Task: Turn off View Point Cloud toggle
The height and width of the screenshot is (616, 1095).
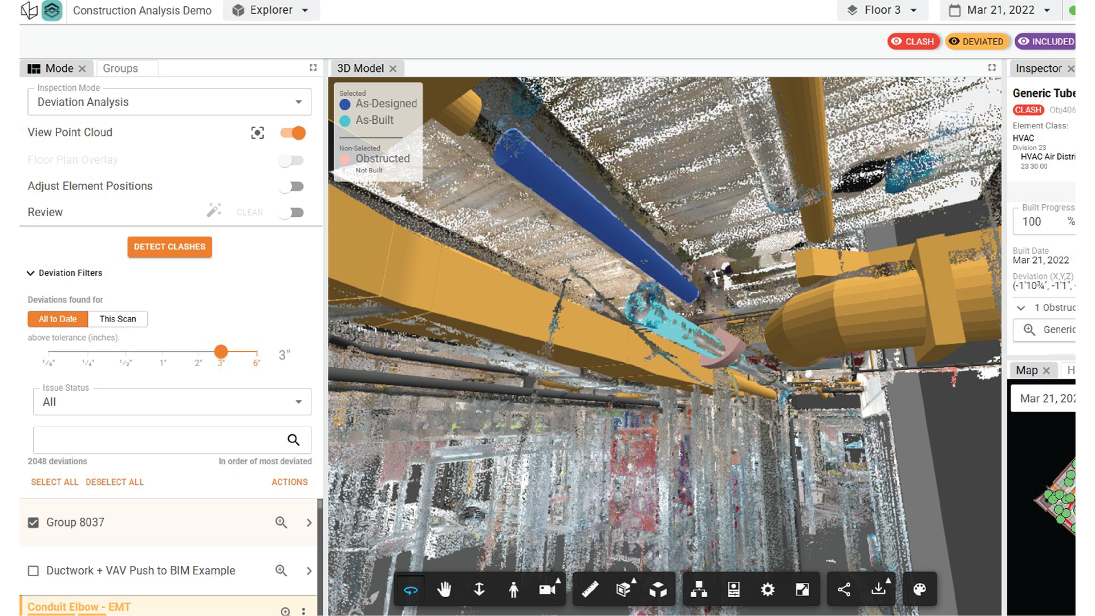Action: [293, 133]
